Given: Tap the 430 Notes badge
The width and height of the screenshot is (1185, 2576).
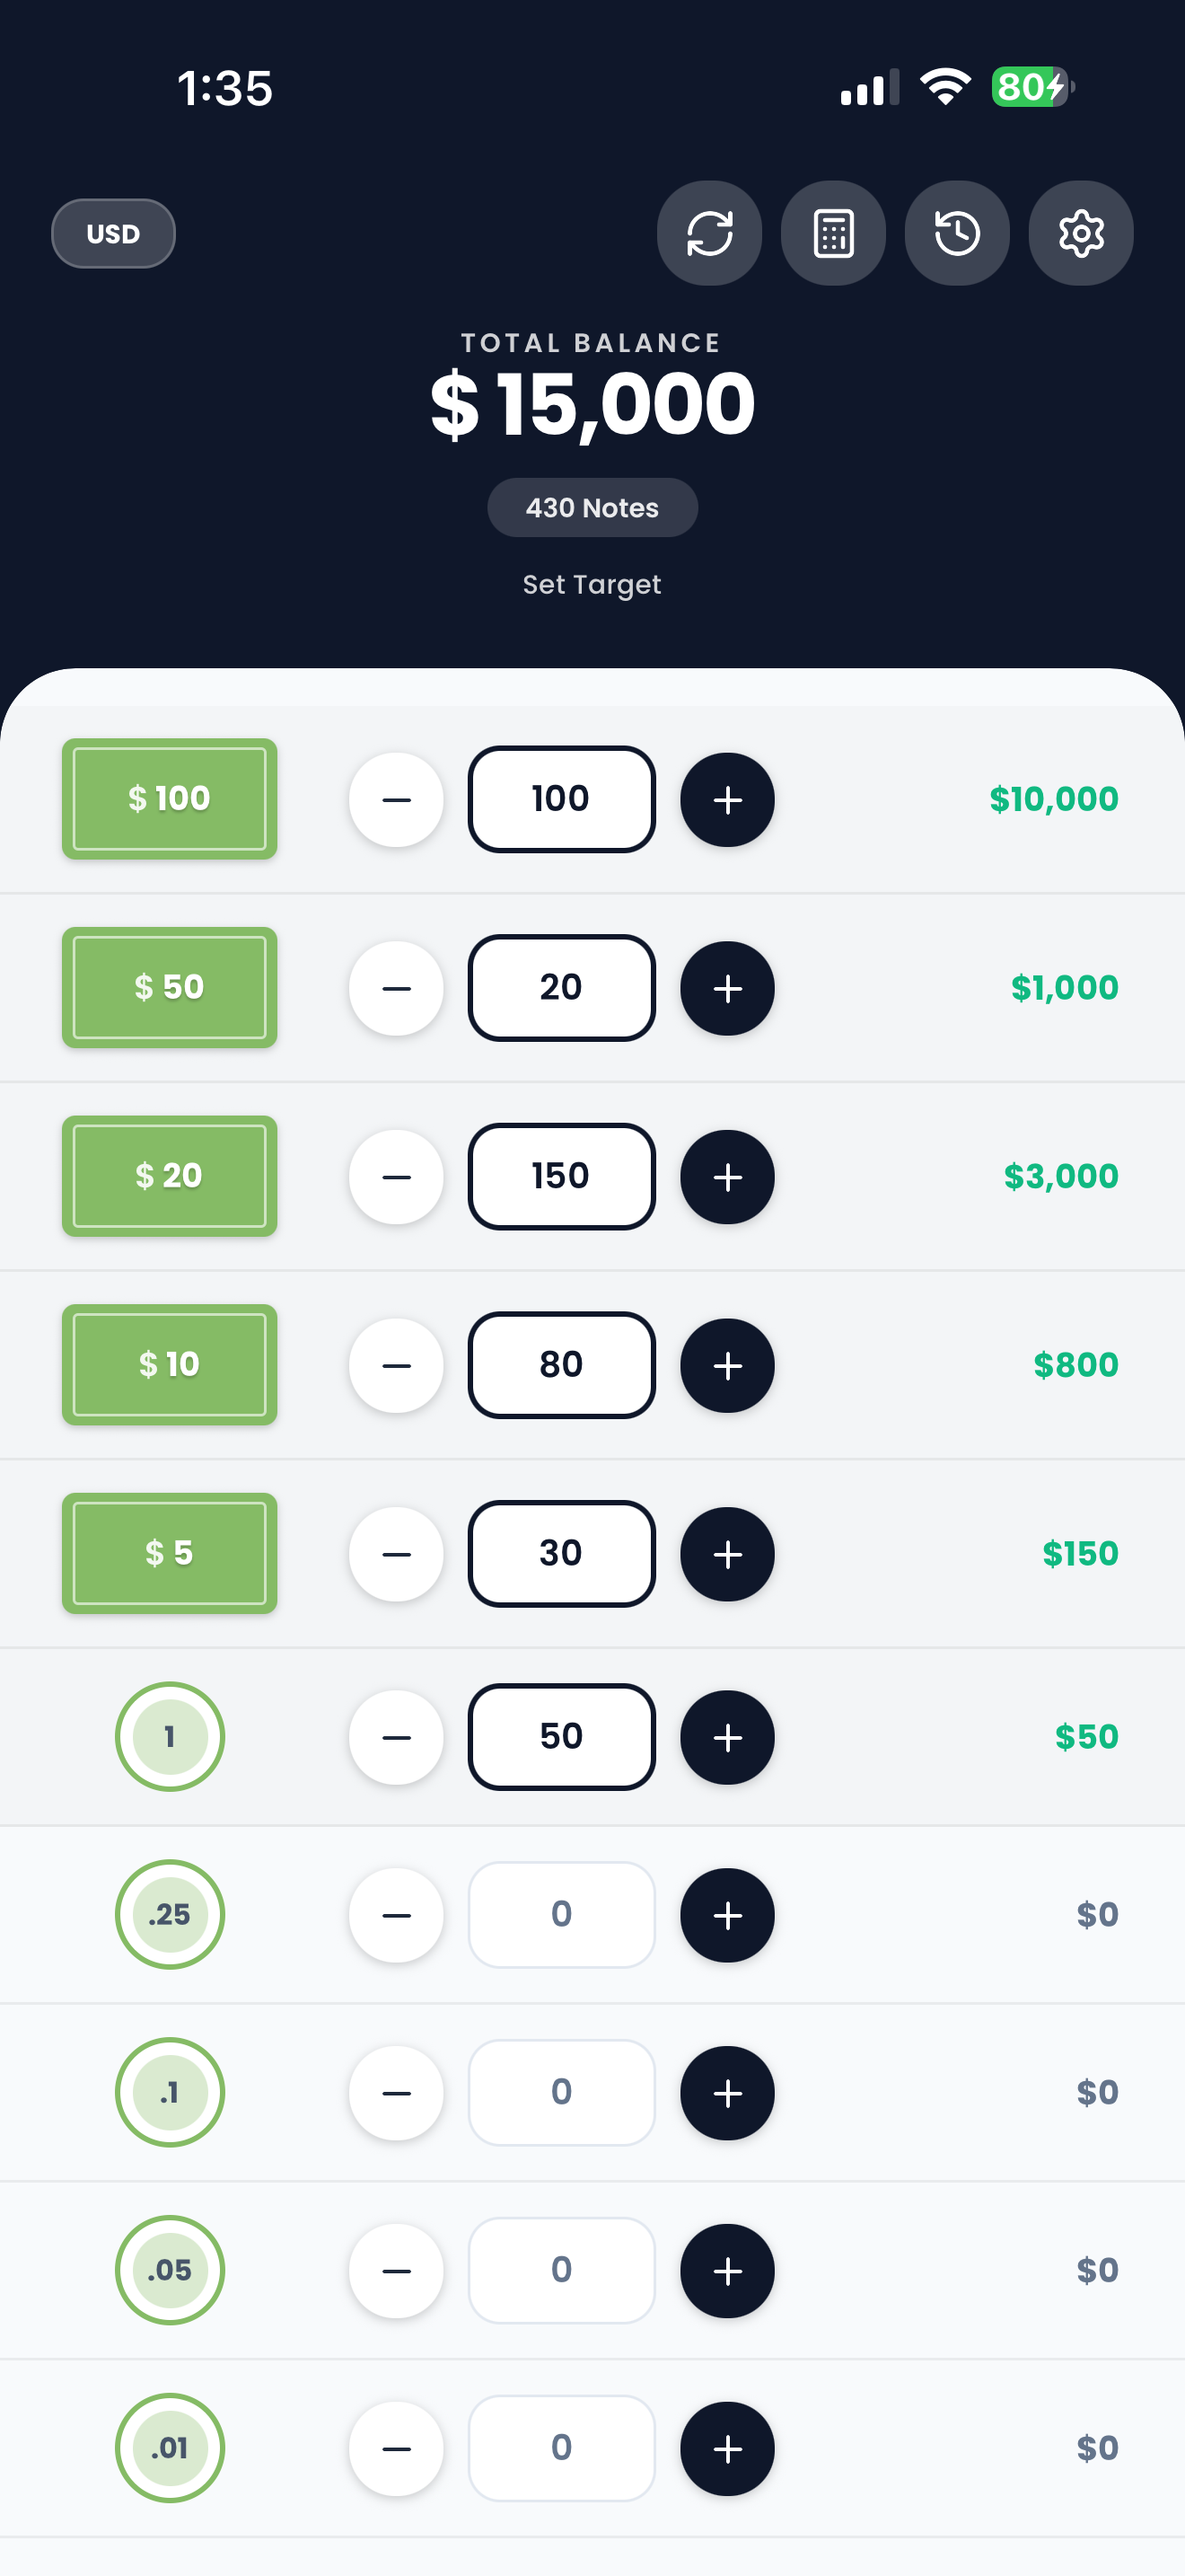Looking at the screenshot, I should [x=592, y=507].
